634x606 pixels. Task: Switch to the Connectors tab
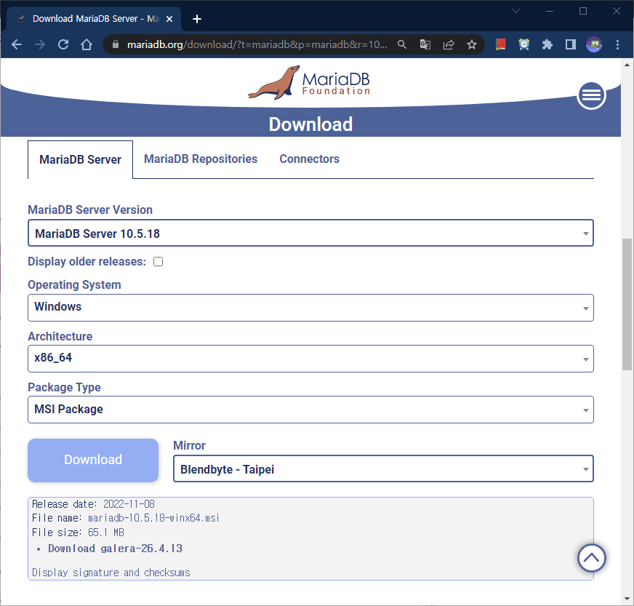(x=309, y=159)
